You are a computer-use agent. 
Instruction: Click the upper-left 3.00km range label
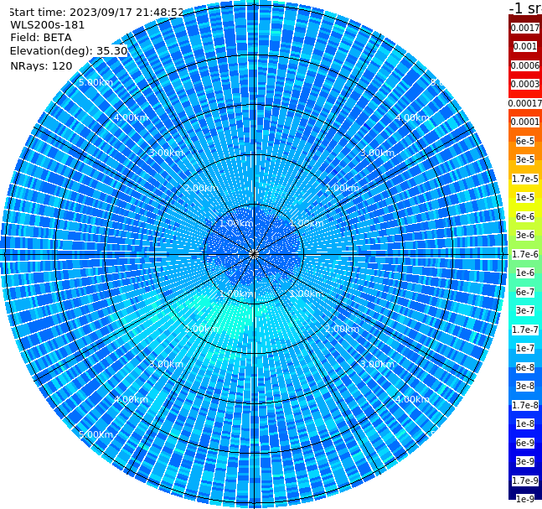click(166, 153)
